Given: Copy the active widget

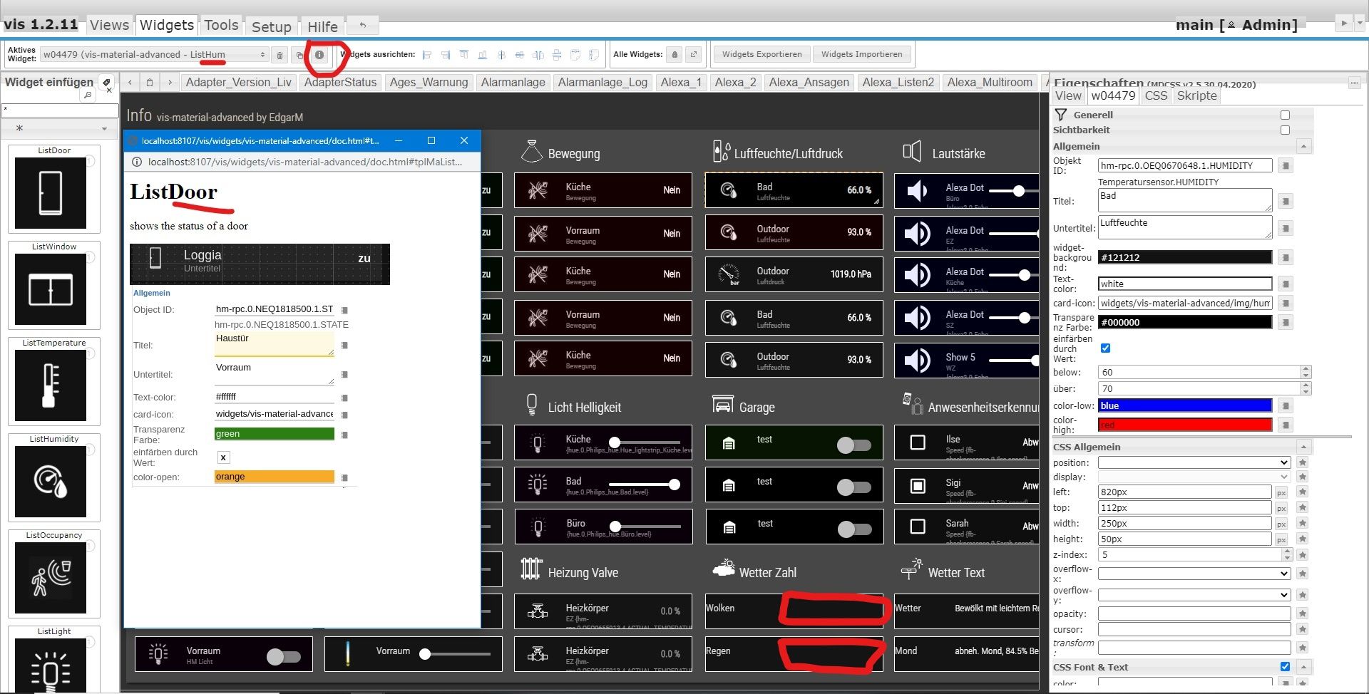Looking at the screenshot, I should (x=299, y=55).
